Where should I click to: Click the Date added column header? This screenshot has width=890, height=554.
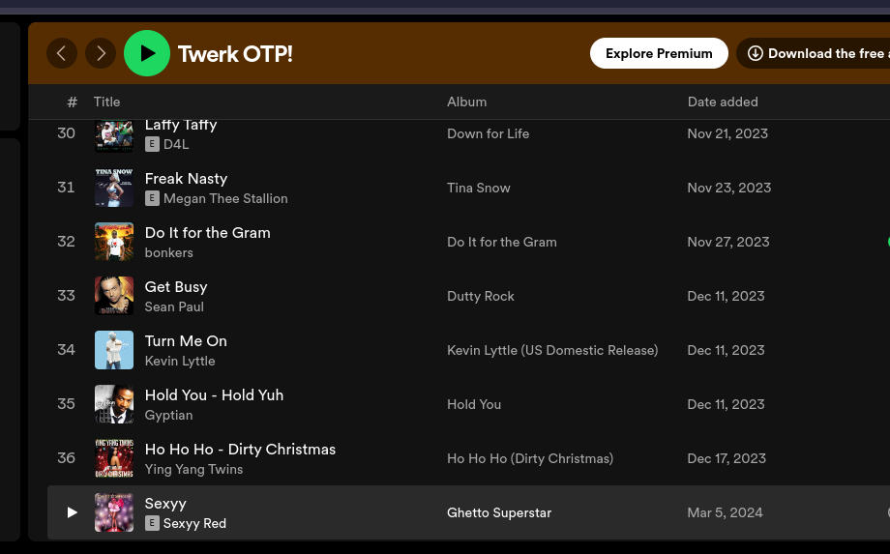coord(723,102)
